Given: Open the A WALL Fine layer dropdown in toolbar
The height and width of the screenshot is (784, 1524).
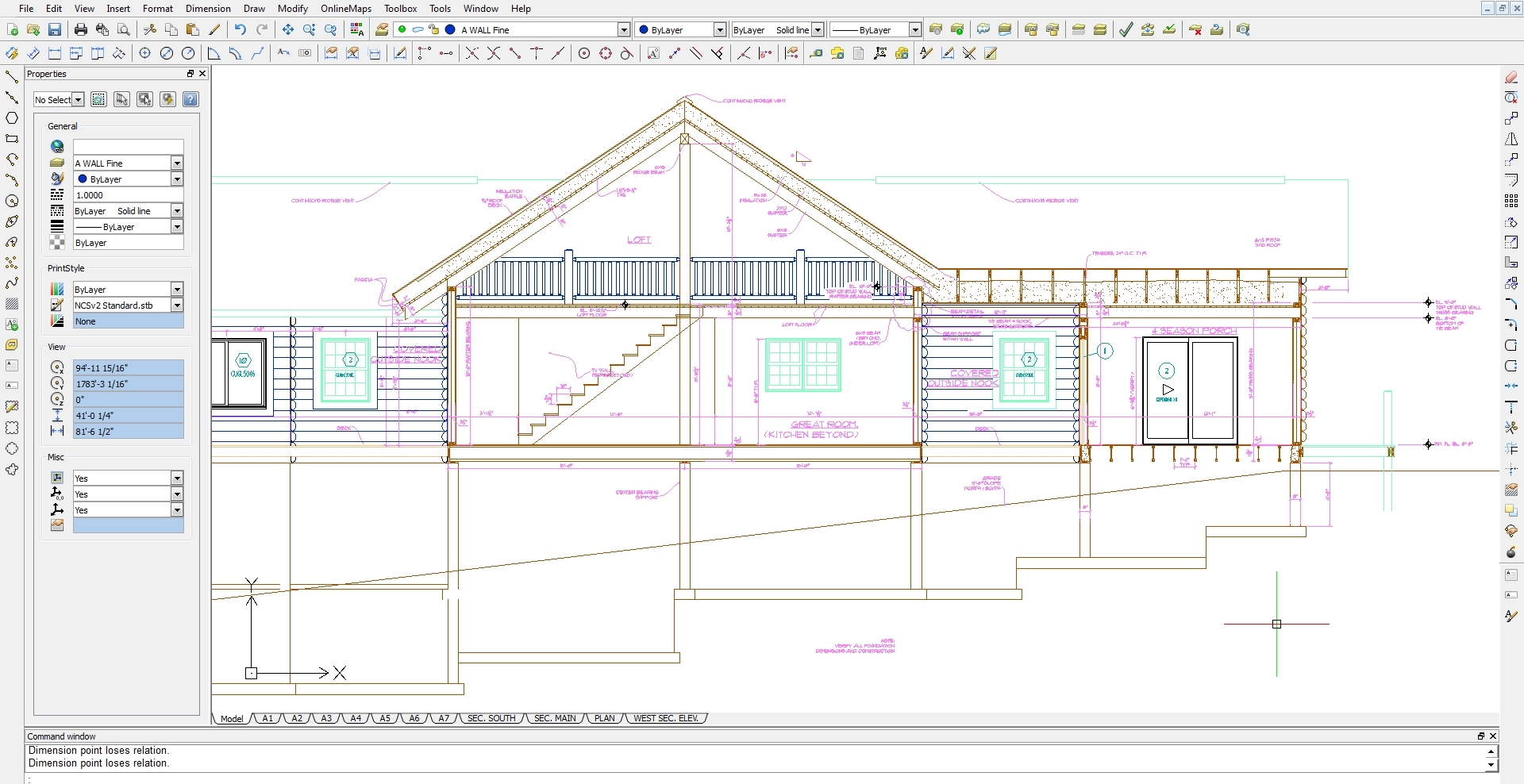Looking at the screenshot, I should [624, 29].
